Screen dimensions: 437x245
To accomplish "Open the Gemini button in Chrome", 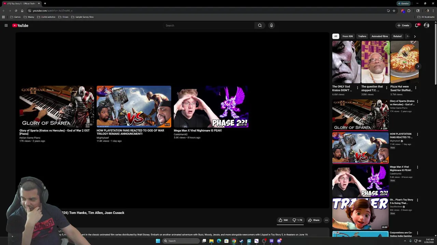I will coord(403,3).
